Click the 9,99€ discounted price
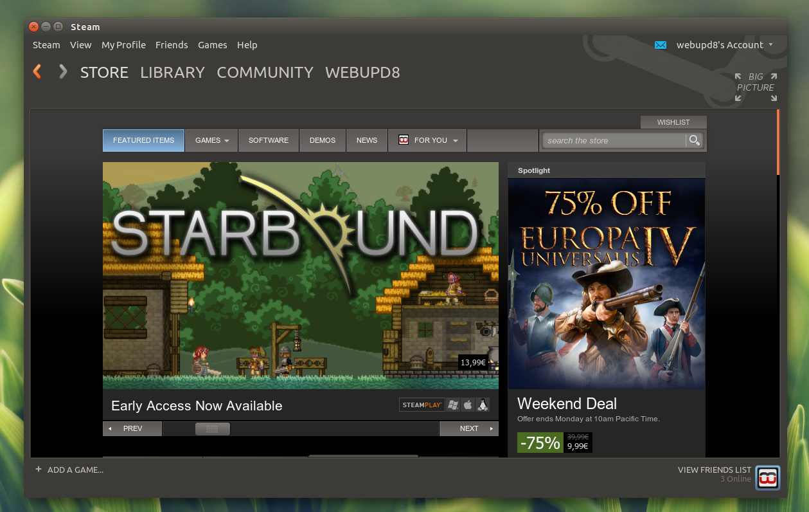Viewport: 809px width, 512px height. click(578, 446)
